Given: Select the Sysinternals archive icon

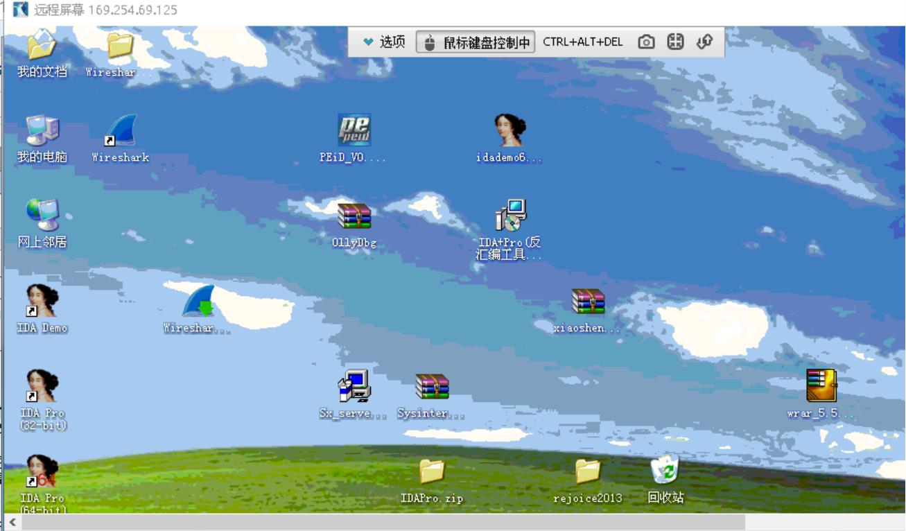Looking at the screenshot, I should [432, 387].
